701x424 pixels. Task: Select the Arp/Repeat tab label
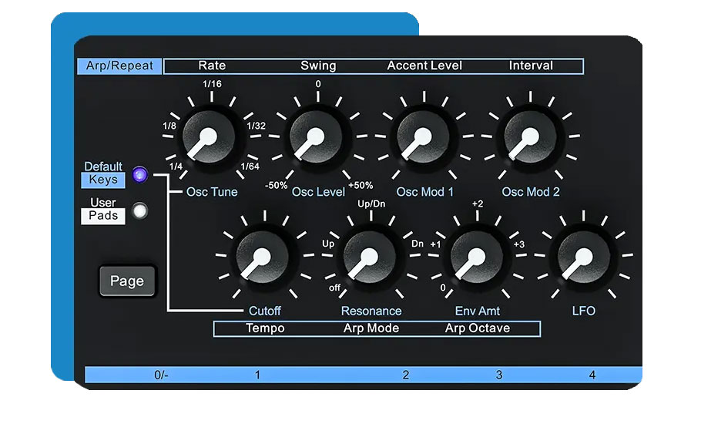click(x=119, y=66)
